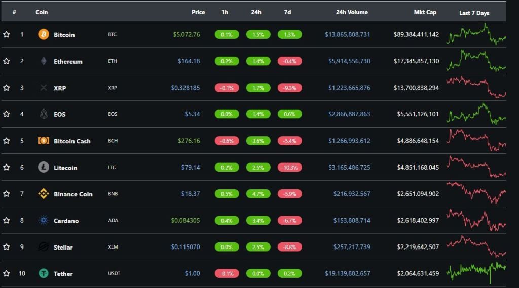
Task: Open the Bitcoin coin page link
Action: pos(64,35)
